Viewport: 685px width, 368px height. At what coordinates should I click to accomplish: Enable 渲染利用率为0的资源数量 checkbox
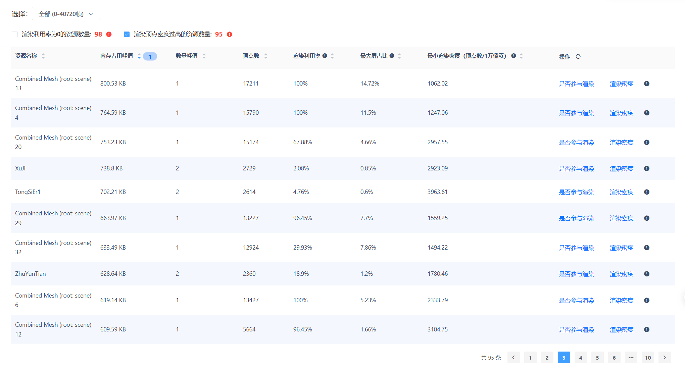(15, 34)
